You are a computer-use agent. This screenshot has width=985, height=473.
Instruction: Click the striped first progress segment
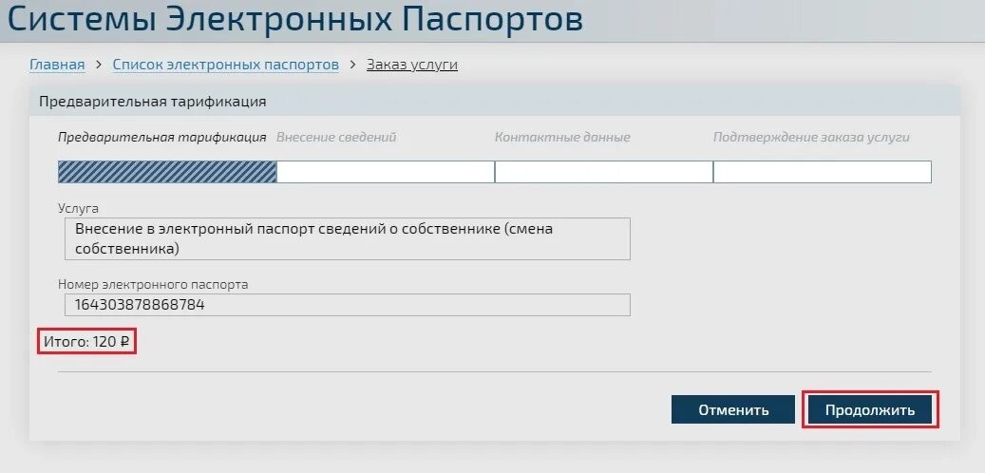click(x=167, y=172)
